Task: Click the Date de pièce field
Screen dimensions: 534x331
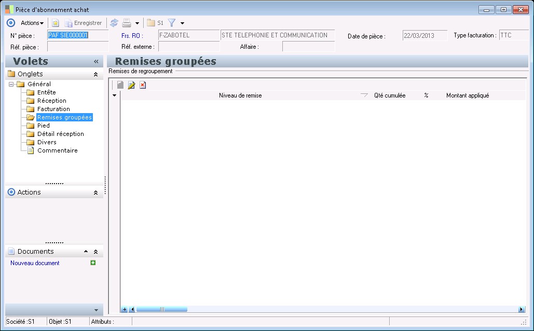Action: 425,35
